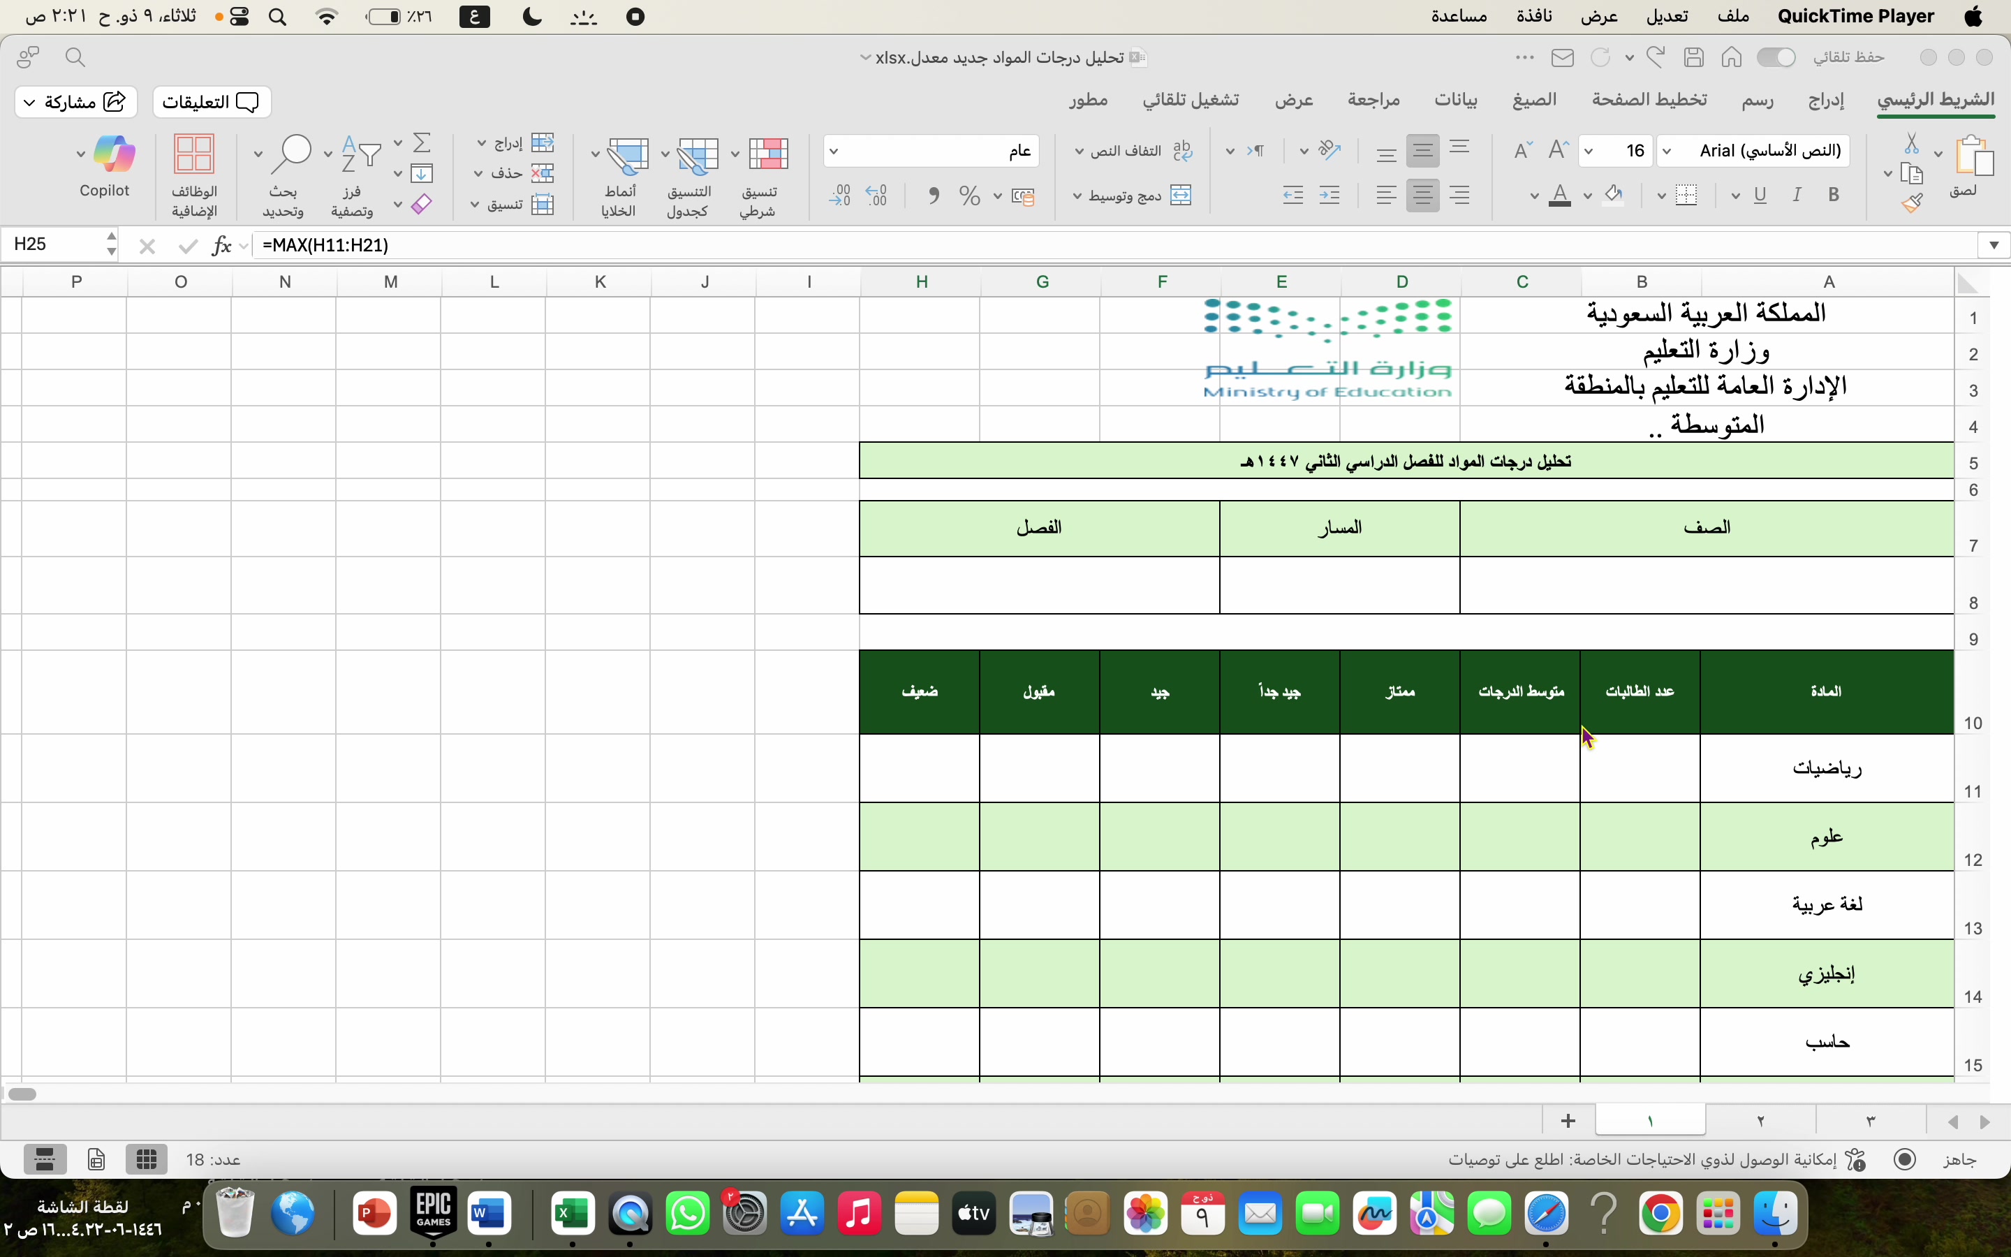
Task: Click the Fill down-arrow icon
Action: [x=422, y=173]
